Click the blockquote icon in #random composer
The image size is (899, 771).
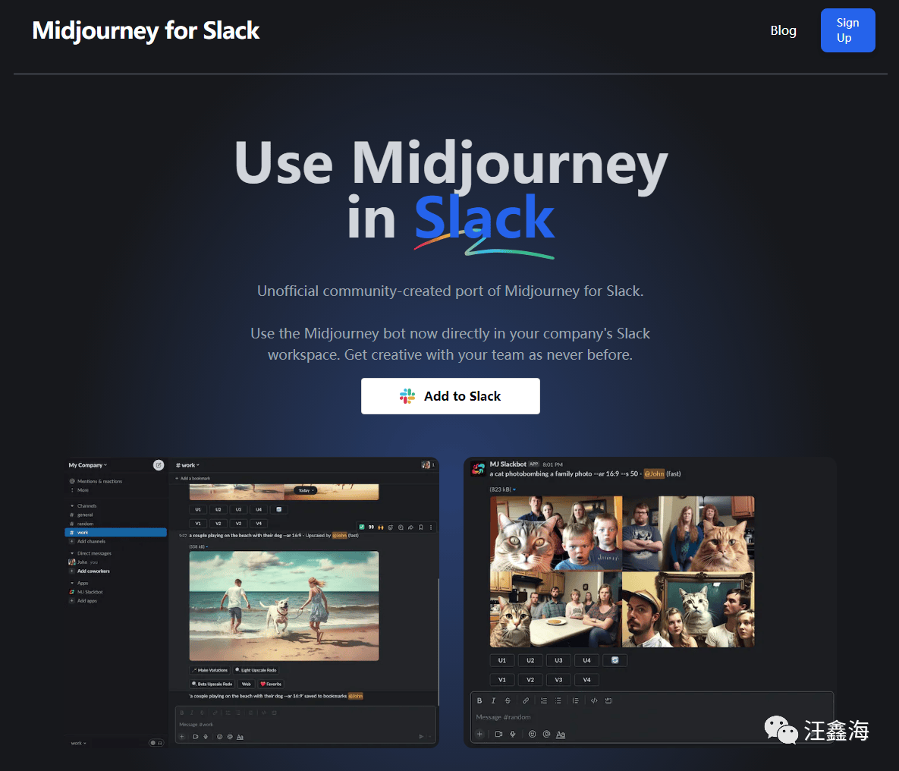[x=576, y=700]
